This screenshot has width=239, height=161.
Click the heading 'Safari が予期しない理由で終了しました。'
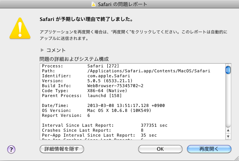coord(86,19)
